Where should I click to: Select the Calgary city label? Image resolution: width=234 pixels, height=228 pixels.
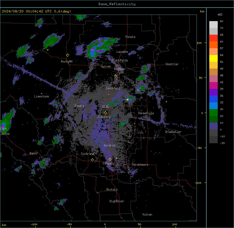[108, 163]
